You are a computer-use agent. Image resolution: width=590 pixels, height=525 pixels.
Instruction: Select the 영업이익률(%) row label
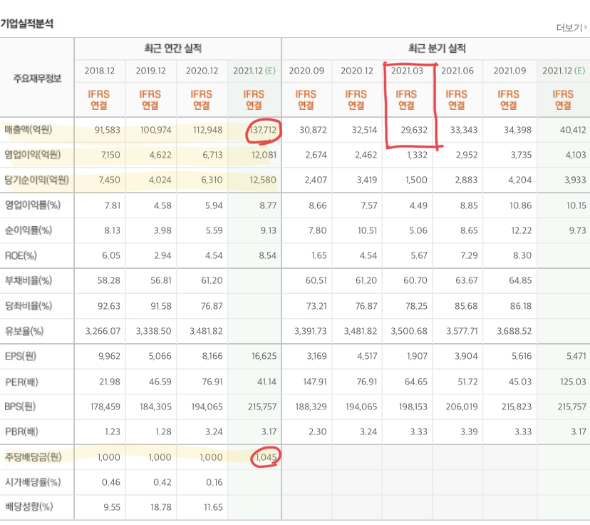[x=32, y=205]
